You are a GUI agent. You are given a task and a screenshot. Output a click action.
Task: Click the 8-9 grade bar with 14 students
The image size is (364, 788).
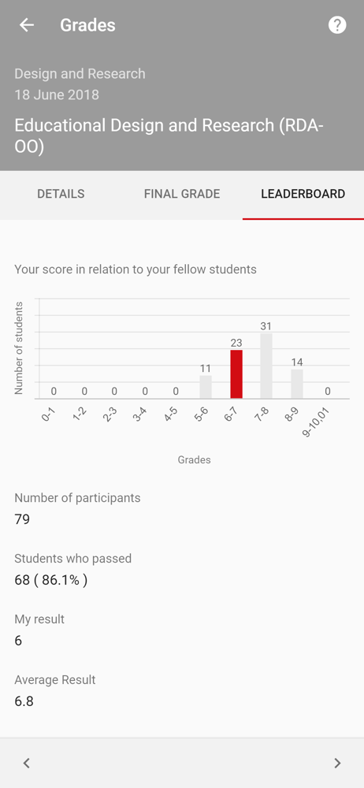[297, 384]
